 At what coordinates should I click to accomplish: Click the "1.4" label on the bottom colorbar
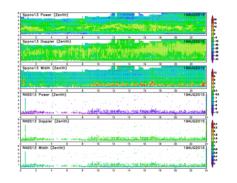216,142
